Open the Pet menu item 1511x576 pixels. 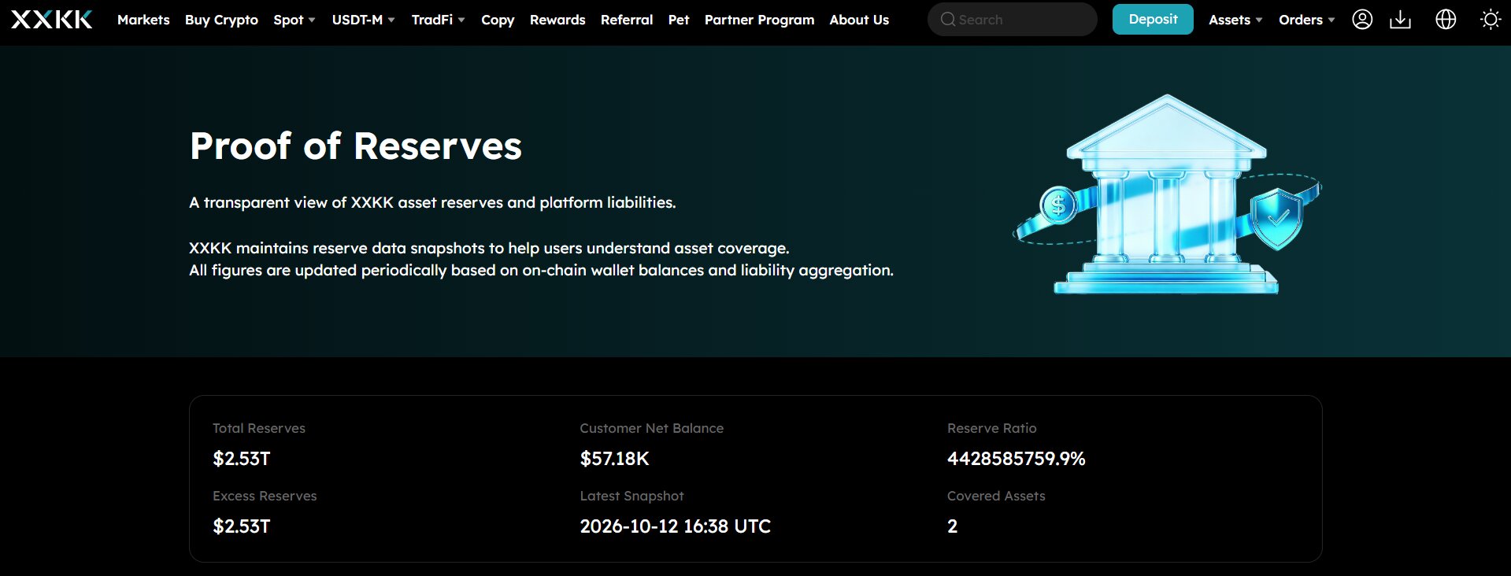click(x=679, y=20)
